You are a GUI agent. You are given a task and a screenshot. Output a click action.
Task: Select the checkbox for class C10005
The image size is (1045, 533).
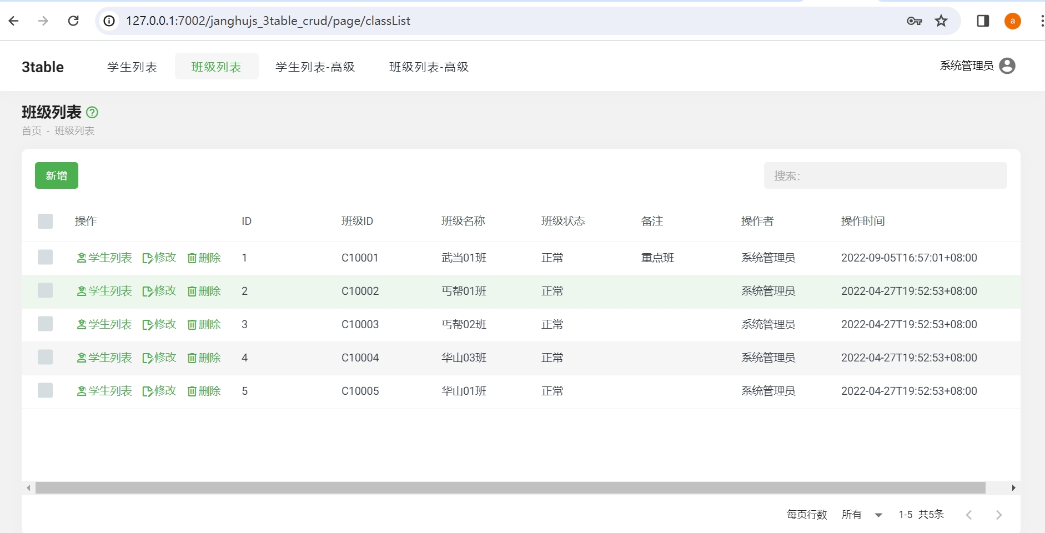click(46, 391)
